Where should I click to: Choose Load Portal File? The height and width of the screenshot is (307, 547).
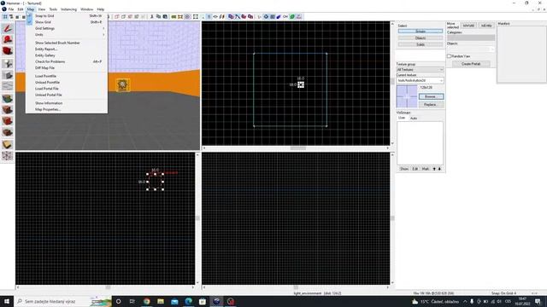(x=67, y=89)
